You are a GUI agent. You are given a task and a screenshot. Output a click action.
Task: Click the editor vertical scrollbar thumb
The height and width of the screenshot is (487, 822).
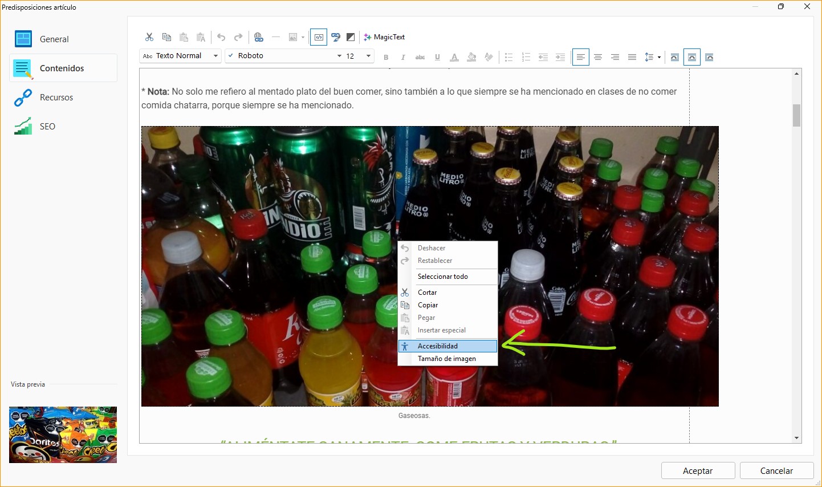pyautogui.click(x=796, y=115)
